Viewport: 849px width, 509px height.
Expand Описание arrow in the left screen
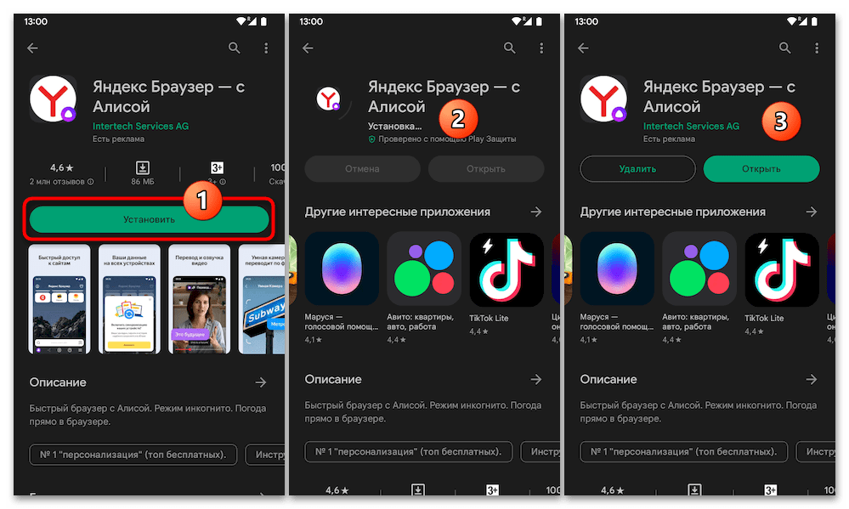(x=260, y=382)
